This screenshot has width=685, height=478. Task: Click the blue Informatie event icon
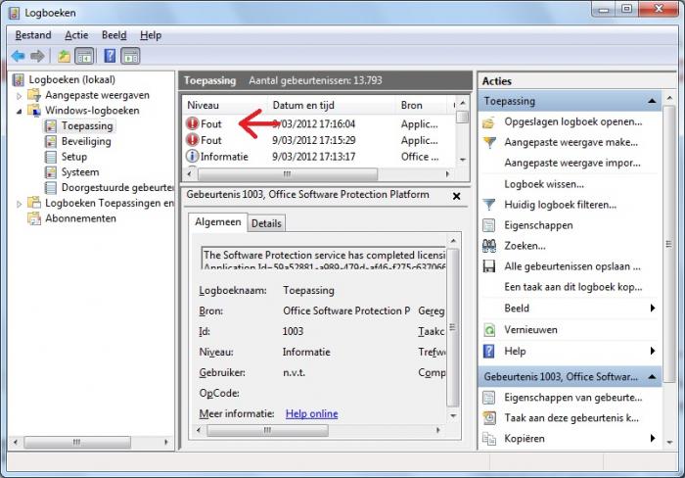[x=192, y=156]
